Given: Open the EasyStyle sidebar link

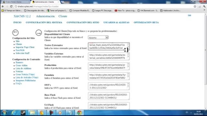Looking at the screenshot, I should pyautogui.click(x=20, y=50).
